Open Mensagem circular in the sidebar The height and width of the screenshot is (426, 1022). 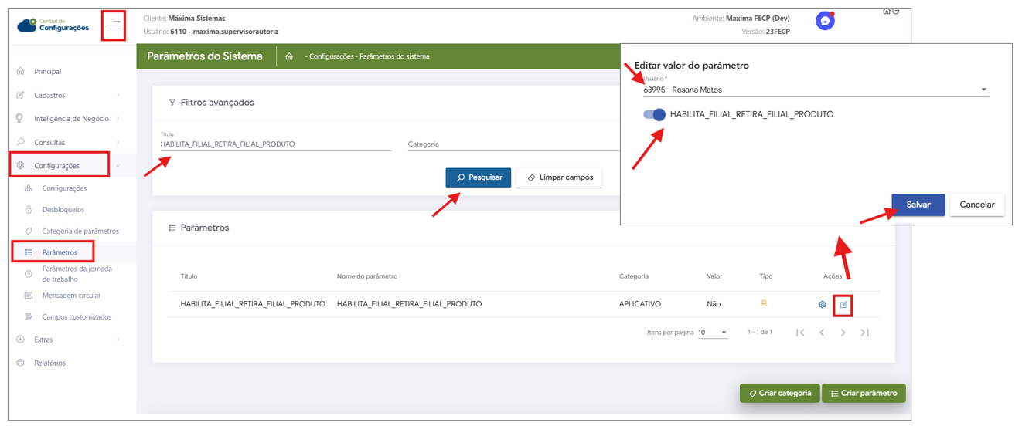point(71,296)
